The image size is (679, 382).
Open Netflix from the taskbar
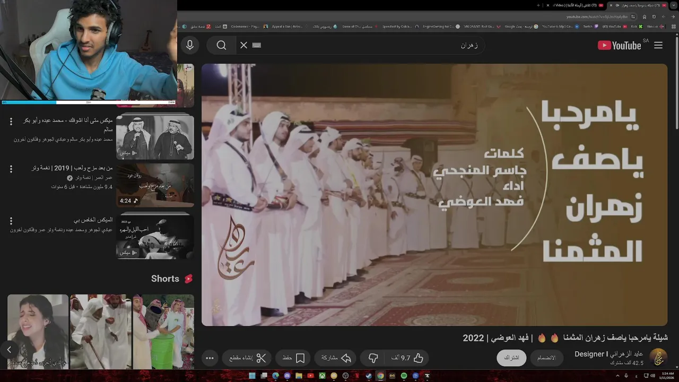pos(357,376)
